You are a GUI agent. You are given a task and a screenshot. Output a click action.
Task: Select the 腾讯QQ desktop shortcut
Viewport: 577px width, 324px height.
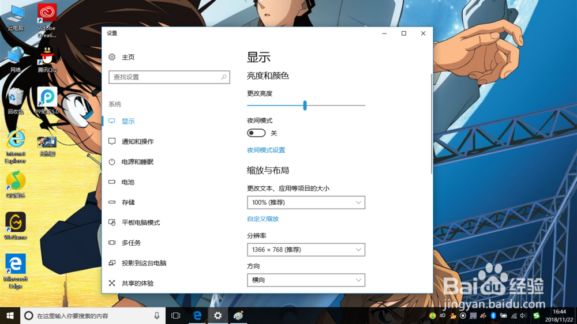coord(47,59)
